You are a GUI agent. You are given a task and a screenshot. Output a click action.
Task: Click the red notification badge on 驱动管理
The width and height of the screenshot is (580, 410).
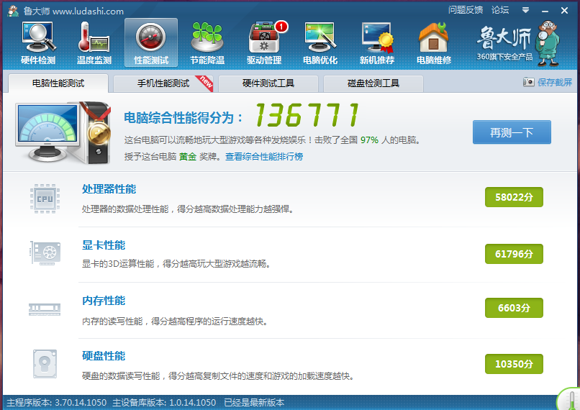[281, 27]
